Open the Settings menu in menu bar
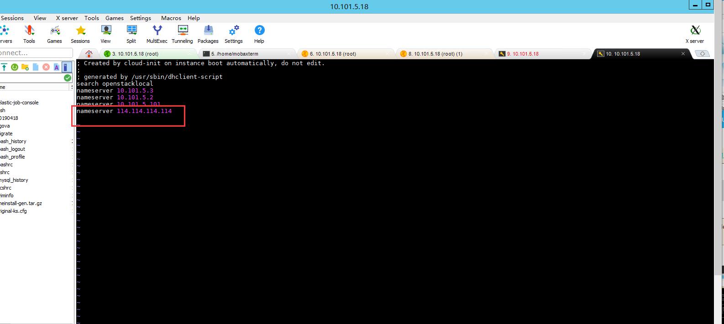724x324 pixels. (x=141, y=18)
